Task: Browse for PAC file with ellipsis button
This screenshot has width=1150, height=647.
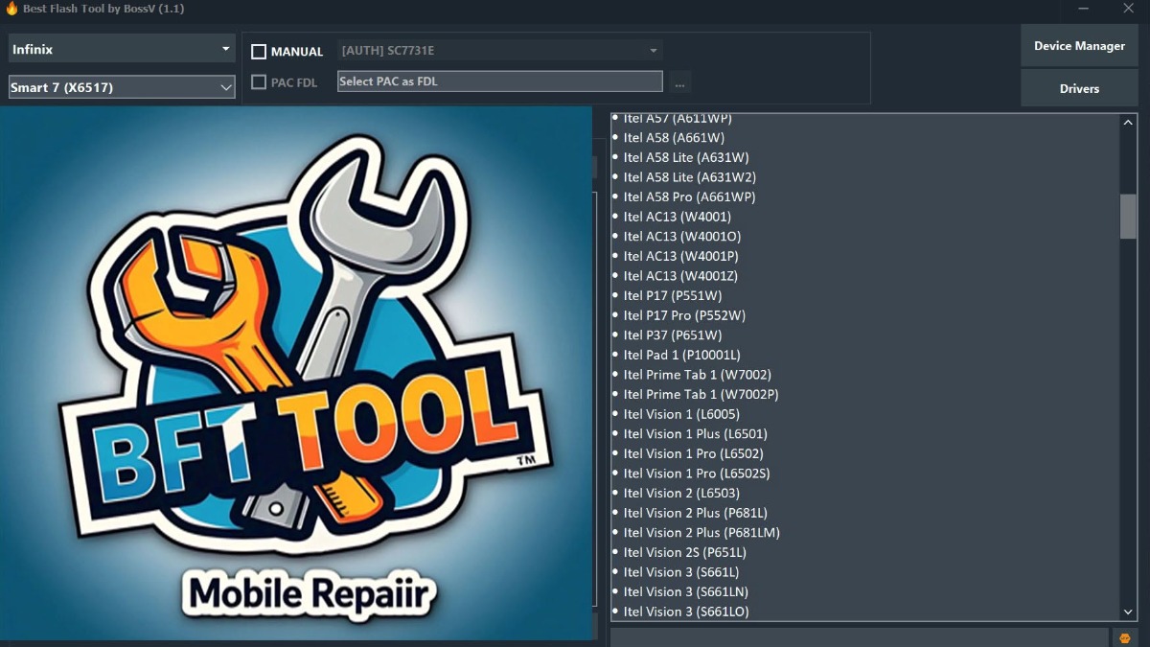Action: 679,82
